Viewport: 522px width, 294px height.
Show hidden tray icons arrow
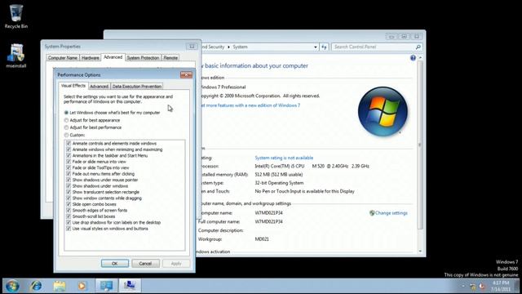[x=462, y=286]
